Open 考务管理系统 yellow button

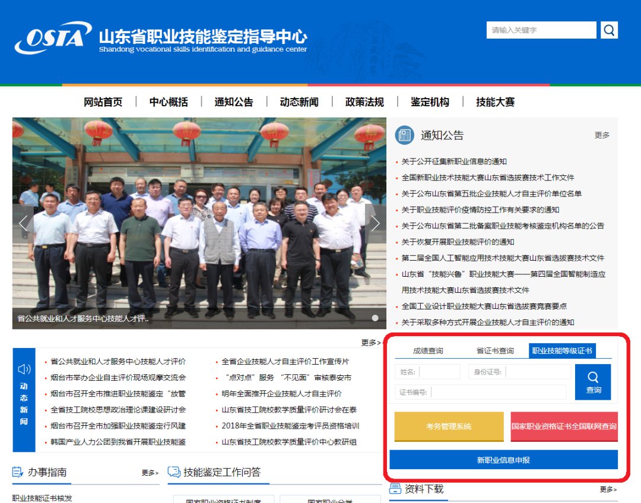pos(449,426)
